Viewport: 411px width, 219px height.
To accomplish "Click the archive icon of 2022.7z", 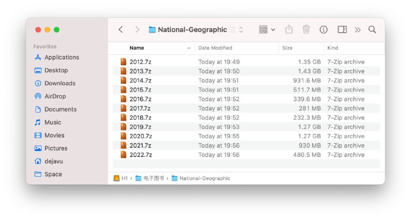I will click(x=123, y=155).
